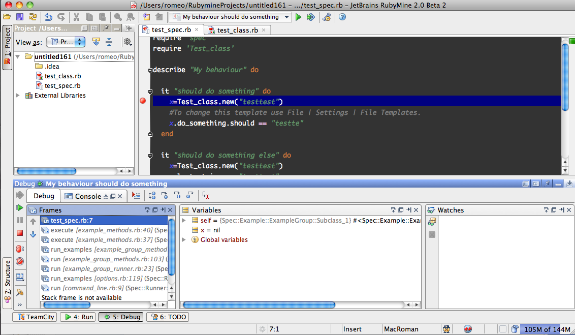Click the Synchronize toolbar icon

[33, 17]
